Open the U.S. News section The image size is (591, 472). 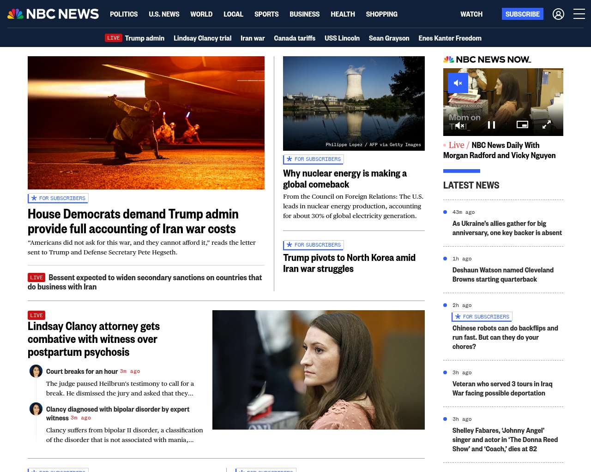point(164,14)
